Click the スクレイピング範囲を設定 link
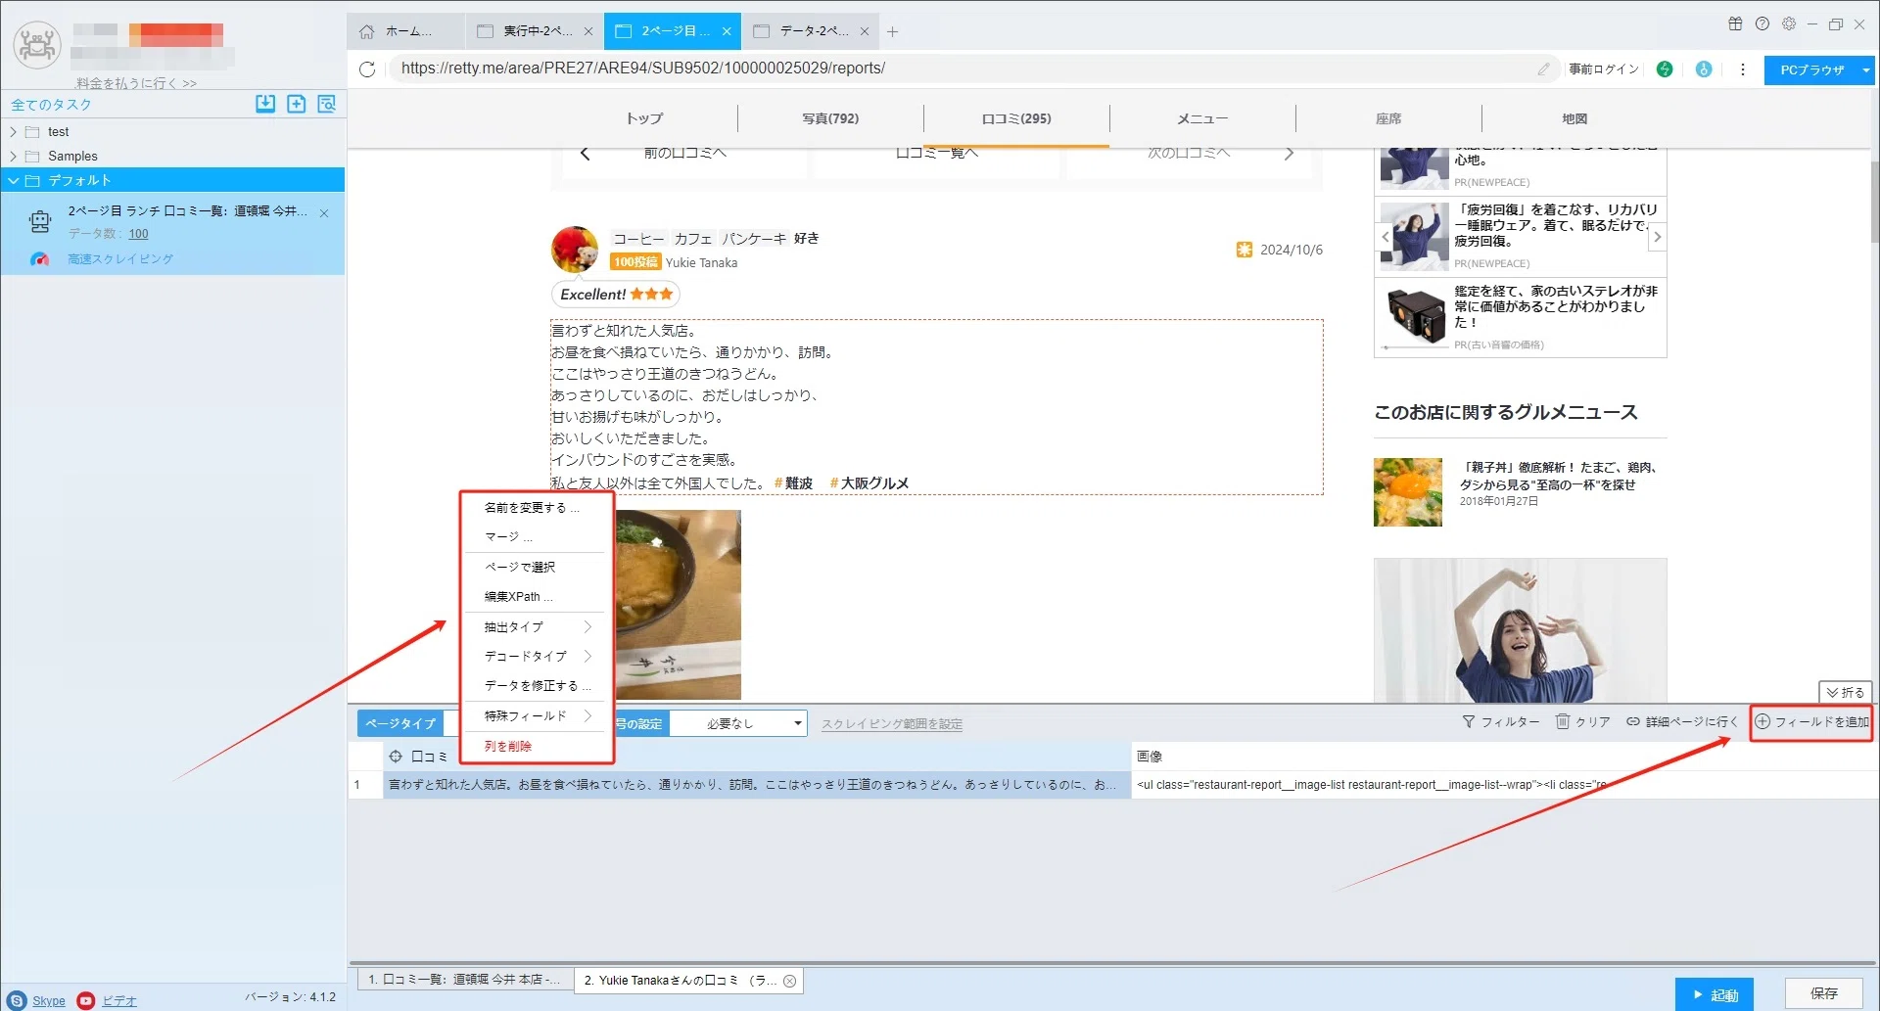This screenshot has width=1880, height=1011. click(892, 724)
